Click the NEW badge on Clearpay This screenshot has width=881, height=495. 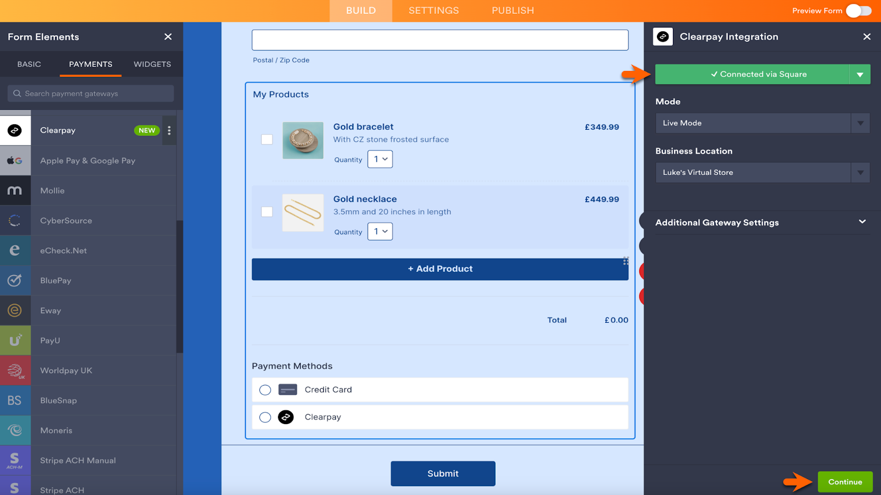[x=147, y=130]
